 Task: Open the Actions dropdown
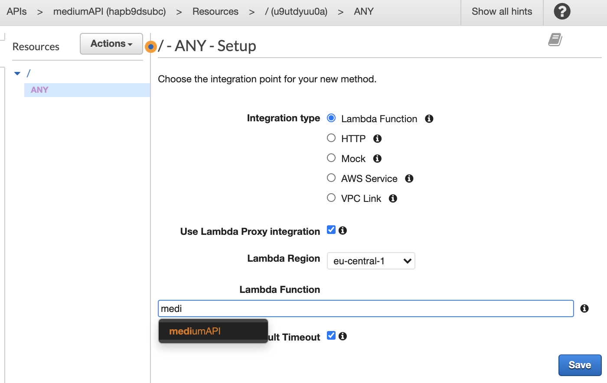tap(111, 44)
